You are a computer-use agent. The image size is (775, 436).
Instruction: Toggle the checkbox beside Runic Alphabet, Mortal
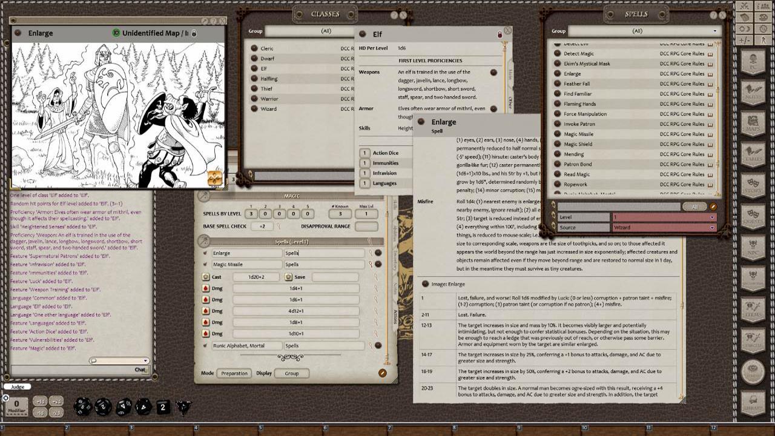pos(205,346)
